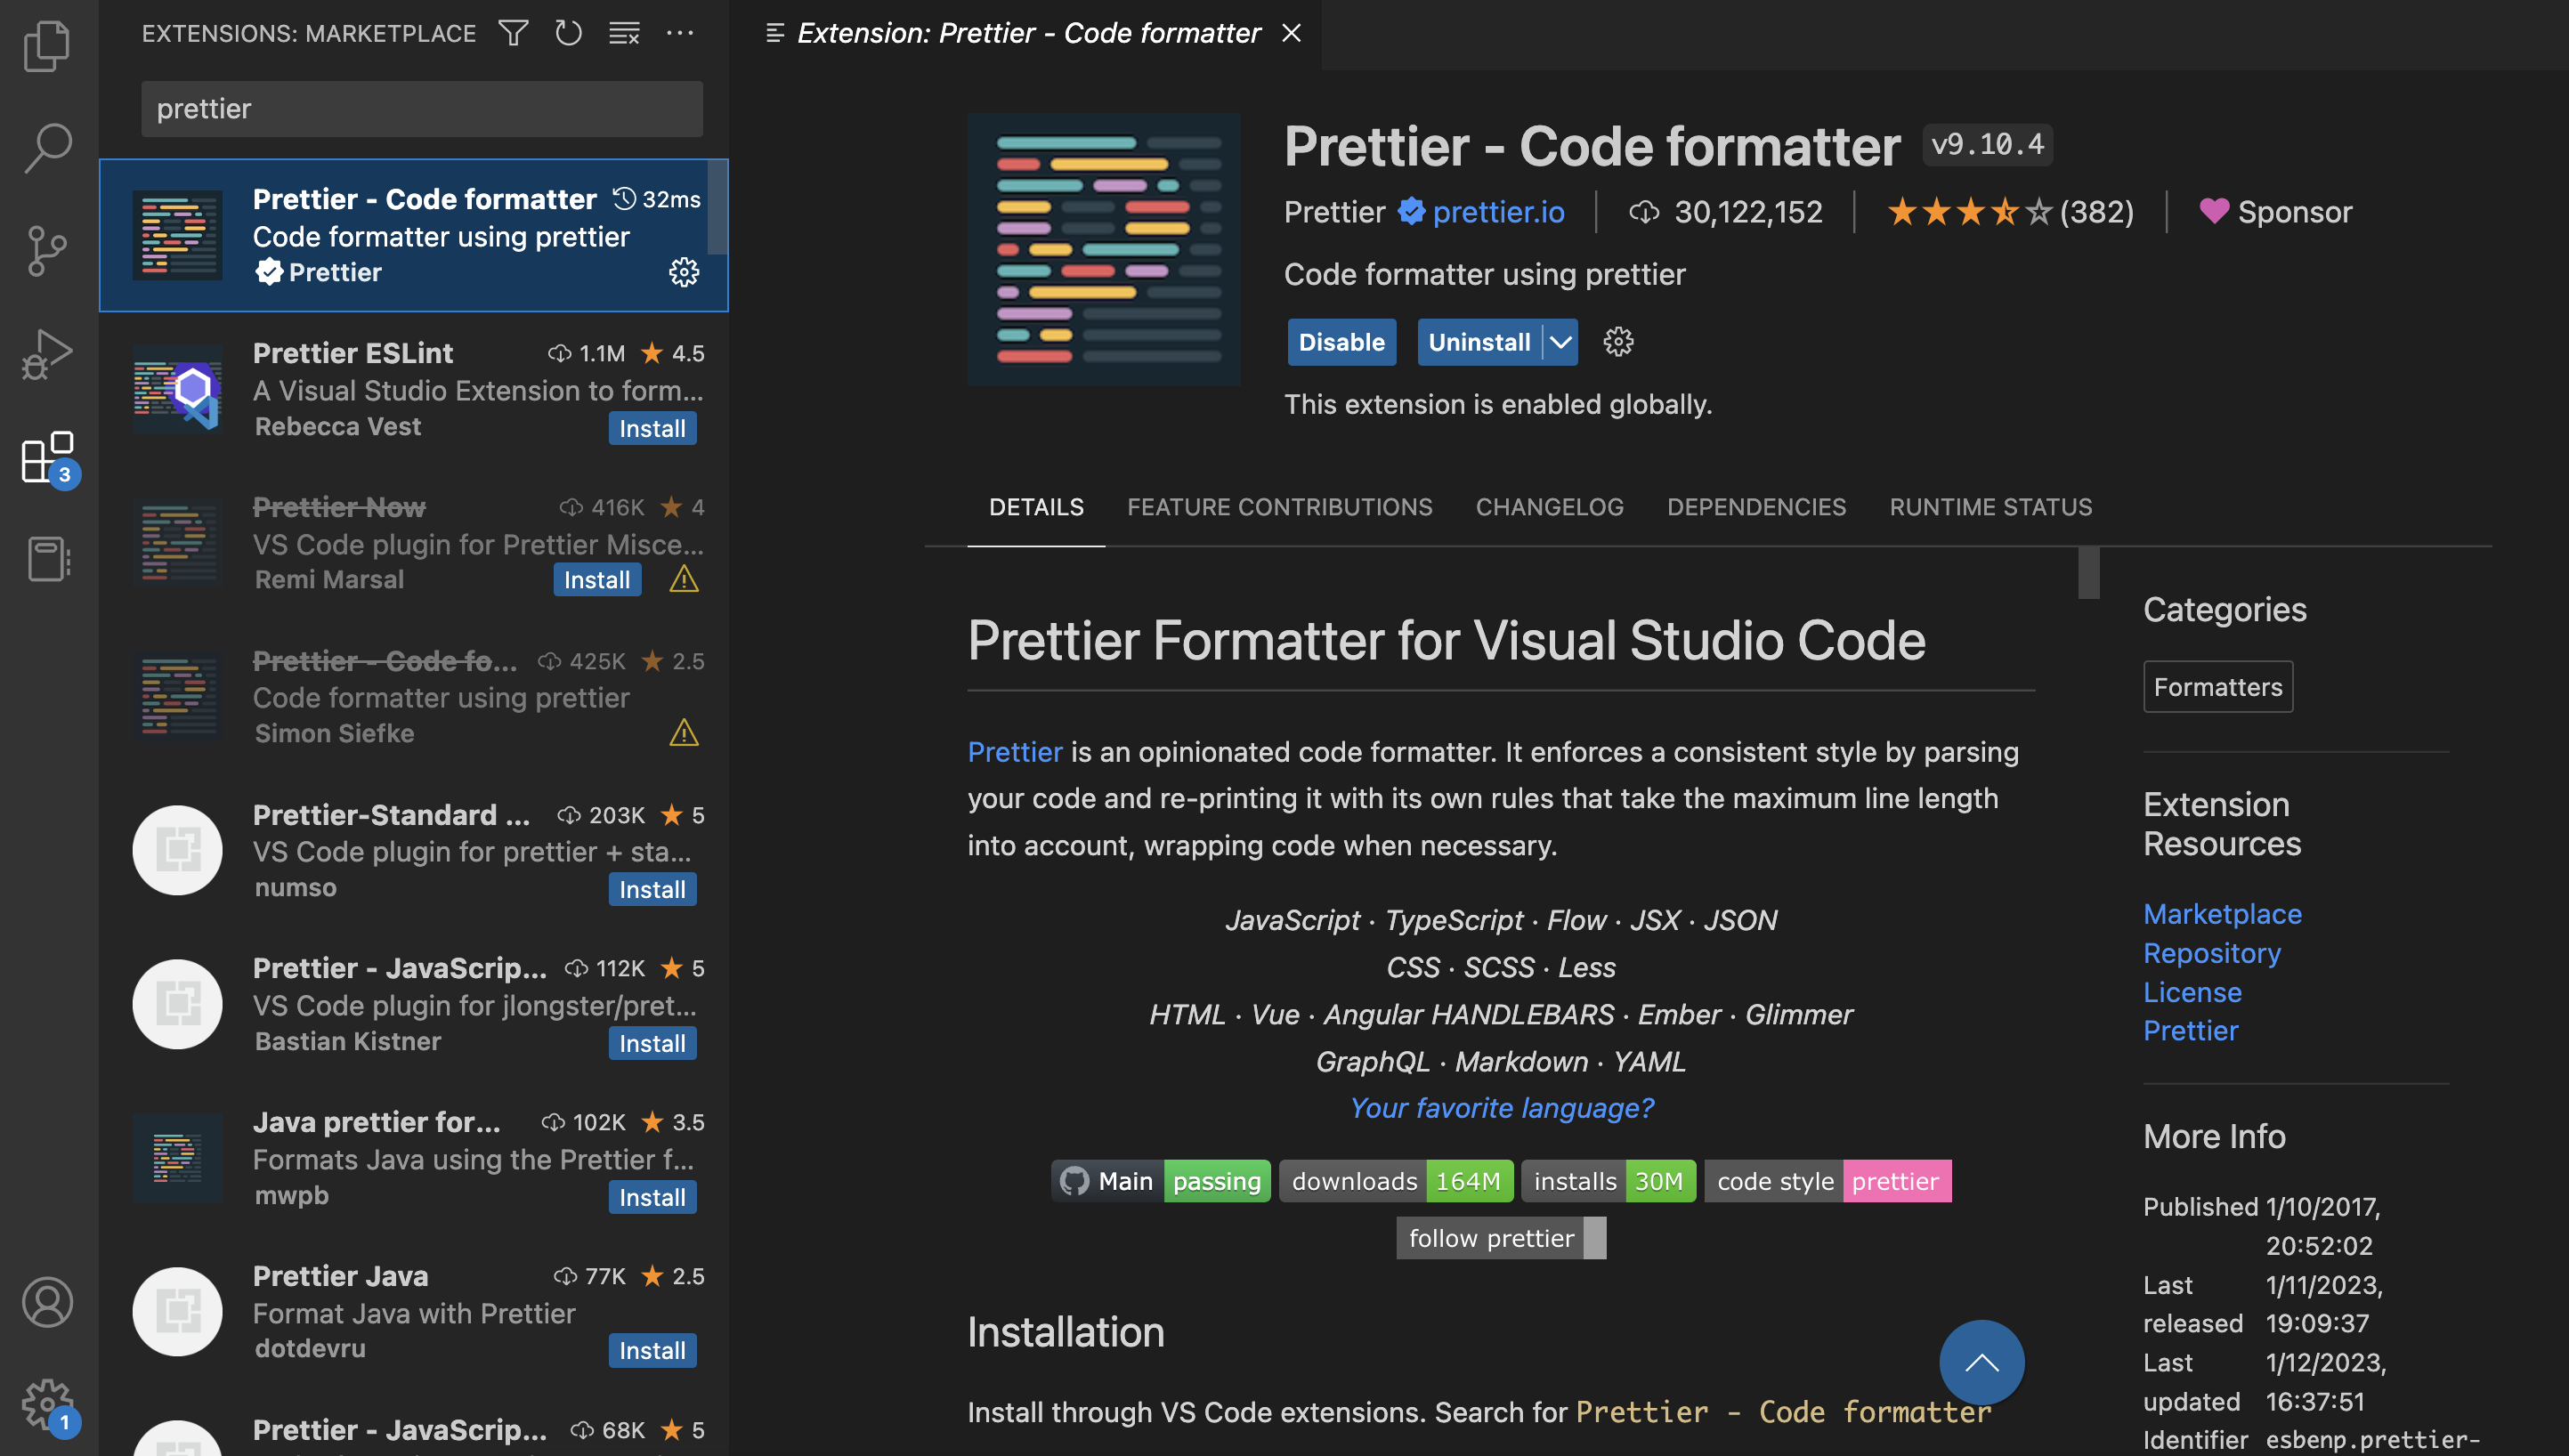
Task: Click the 30,122,152 install count
Action: pos(1726,212)
